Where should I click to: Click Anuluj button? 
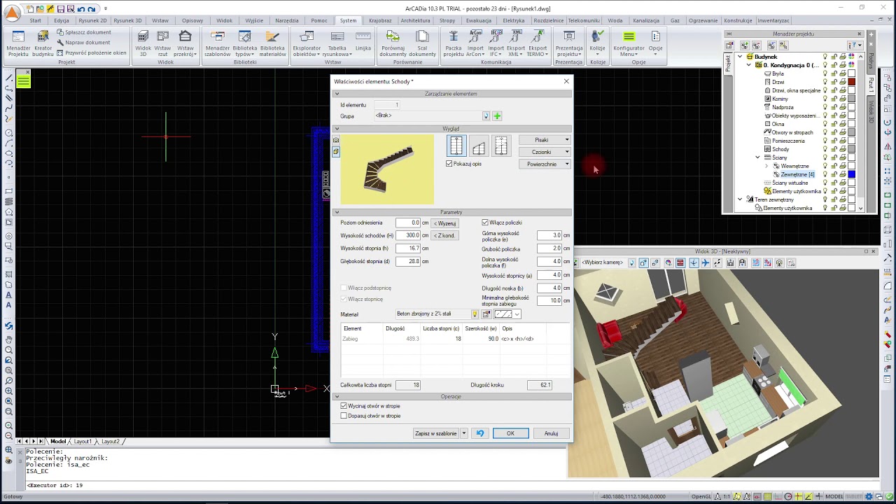(551, 433)
